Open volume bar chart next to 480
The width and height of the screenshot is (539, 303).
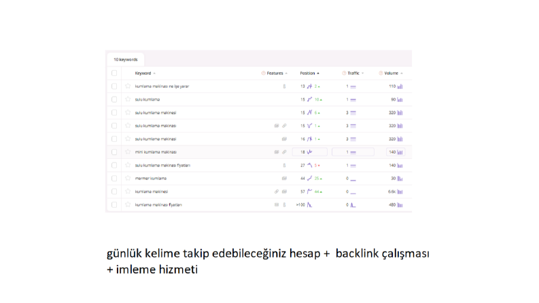coord(400,205)
